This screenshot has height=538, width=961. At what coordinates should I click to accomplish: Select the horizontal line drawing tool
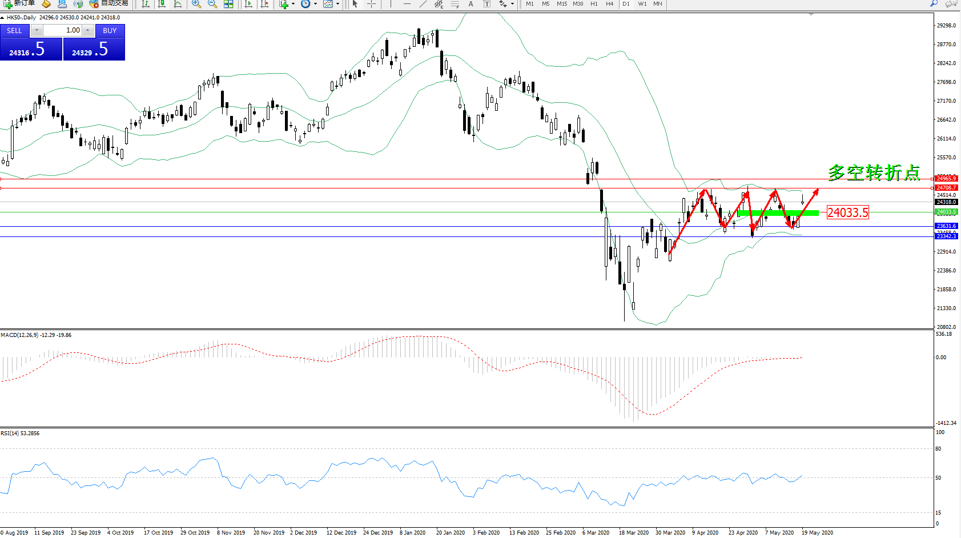click(x=407, y=4)
